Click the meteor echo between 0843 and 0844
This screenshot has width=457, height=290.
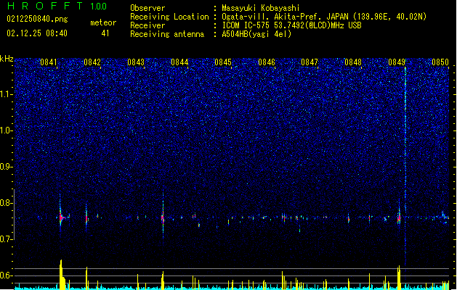click(x=163, y=217)
